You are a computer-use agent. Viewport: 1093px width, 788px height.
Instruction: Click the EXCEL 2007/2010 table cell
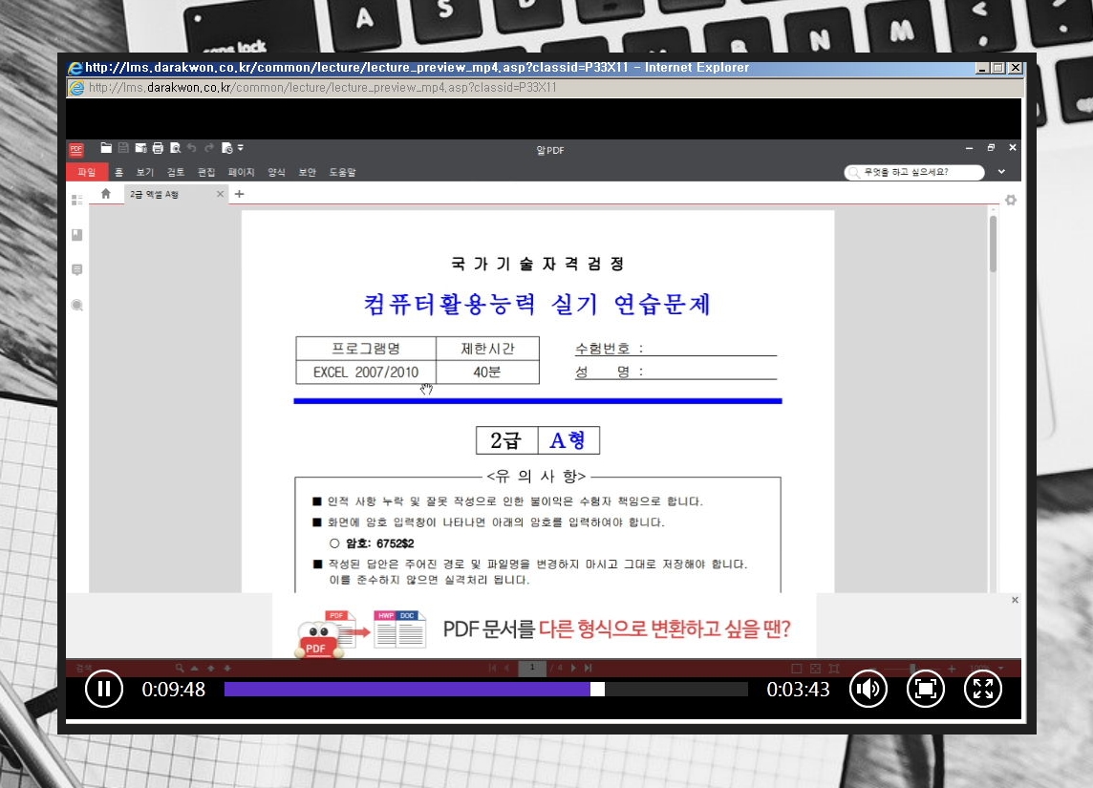366,373
